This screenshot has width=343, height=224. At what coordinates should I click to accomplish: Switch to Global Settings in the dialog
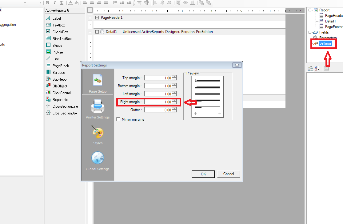[x=98, y=160]
